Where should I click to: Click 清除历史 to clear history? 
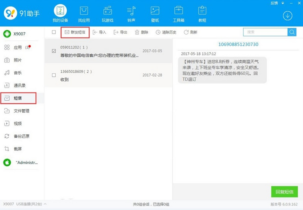[166, 32]
